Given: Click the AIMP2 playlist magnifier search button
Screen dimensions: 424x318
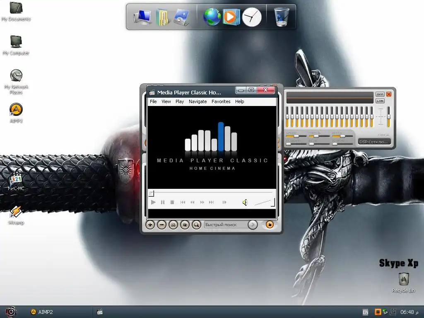Looking at the screenshot, I should 197,224.
